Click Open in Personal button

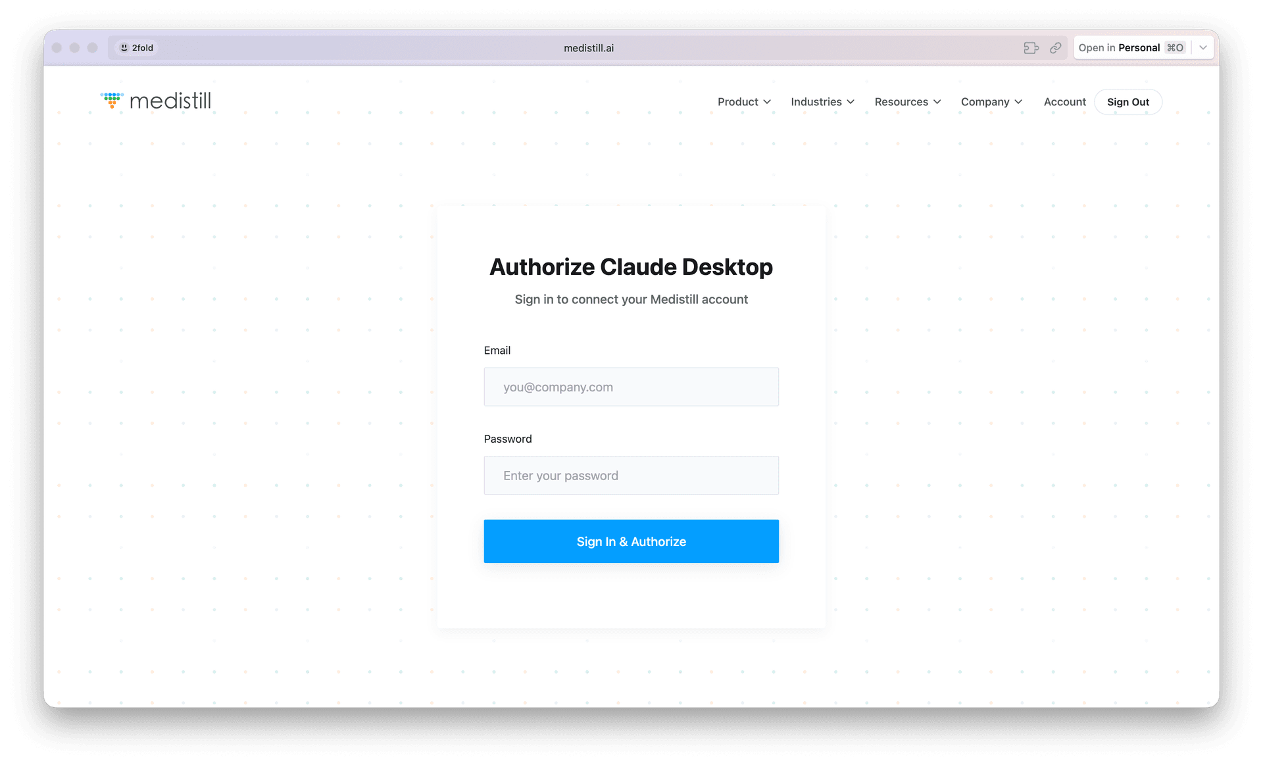click(1131, 47)
